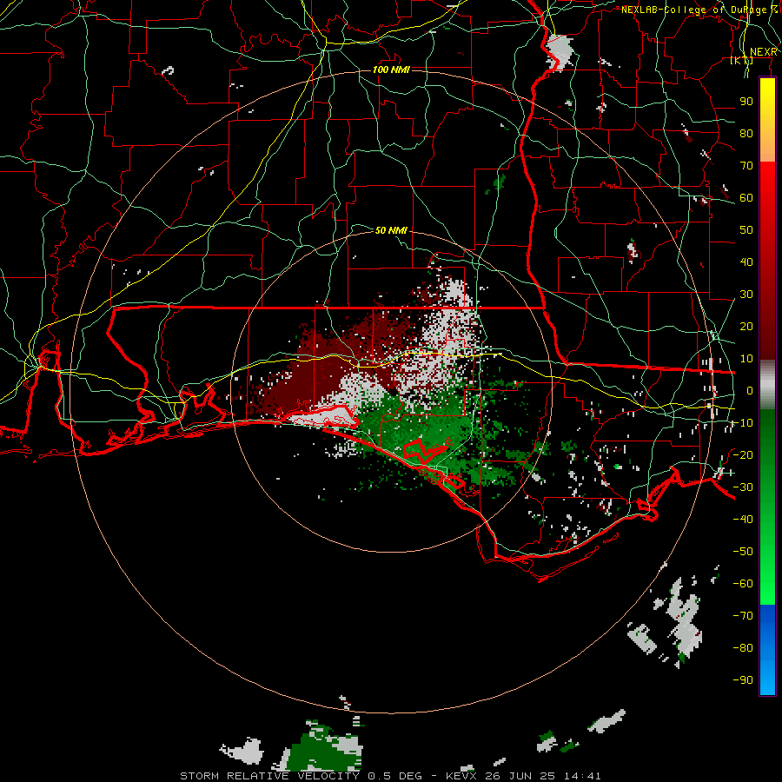Click the -80 velocity scale label
This screenshot has height=782, width=782.
(743, 648)
